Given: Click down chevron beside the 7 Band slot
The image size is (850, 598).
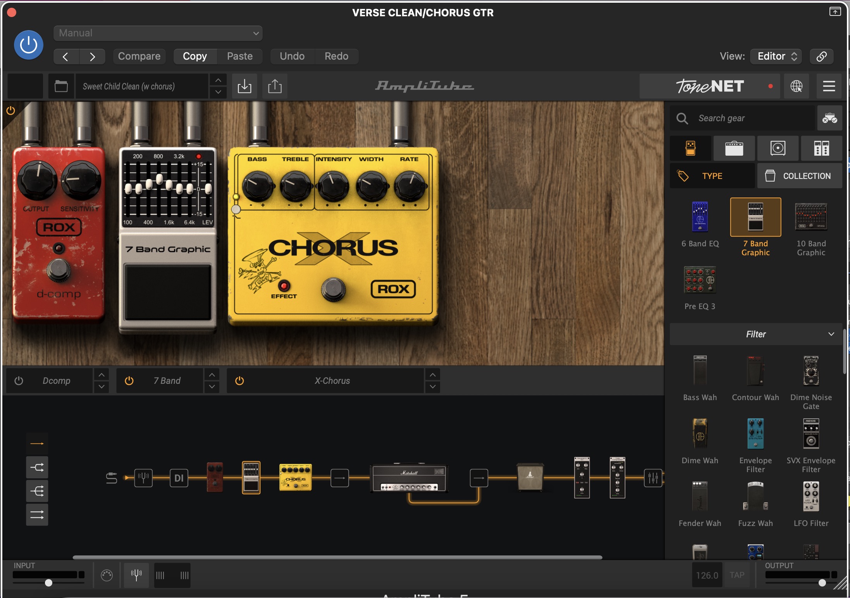Looking at the screenshot, I should [x=212, y=387].
